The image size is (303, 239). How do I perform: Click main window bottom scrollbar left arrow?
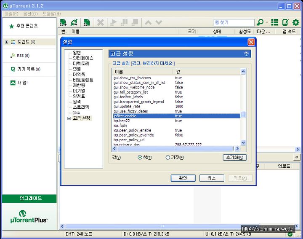coord(62,226)
